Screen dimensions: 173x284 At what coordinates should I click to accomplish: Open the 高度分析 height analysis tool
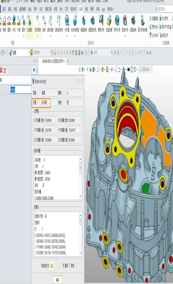[x=125, y=23]
